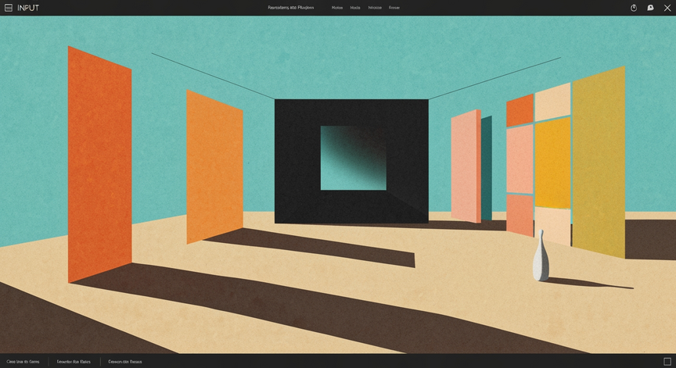Image resolution: width=676 pixels, height=368 pixels.
Task: Open the hamburger menu beside INPUT
Action: (8, 8)
